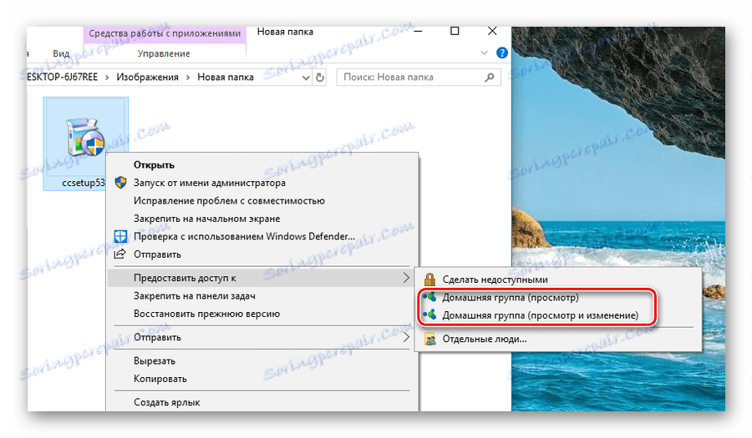Select the Средства работы с приложениями tab

(165, 33)
